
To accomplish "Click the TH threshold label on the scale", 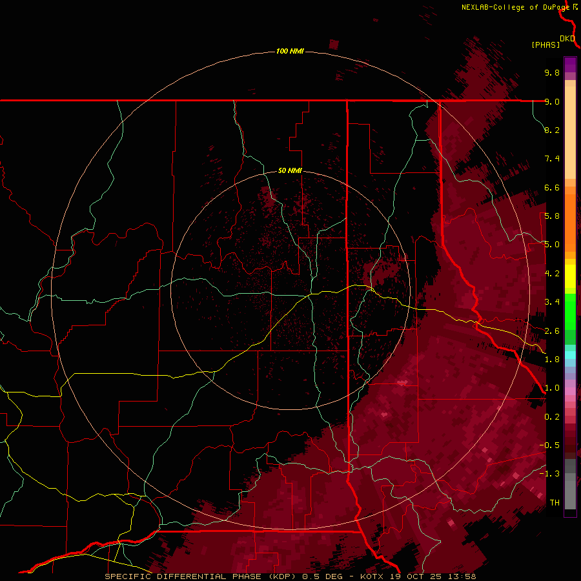I will (555, 503).
